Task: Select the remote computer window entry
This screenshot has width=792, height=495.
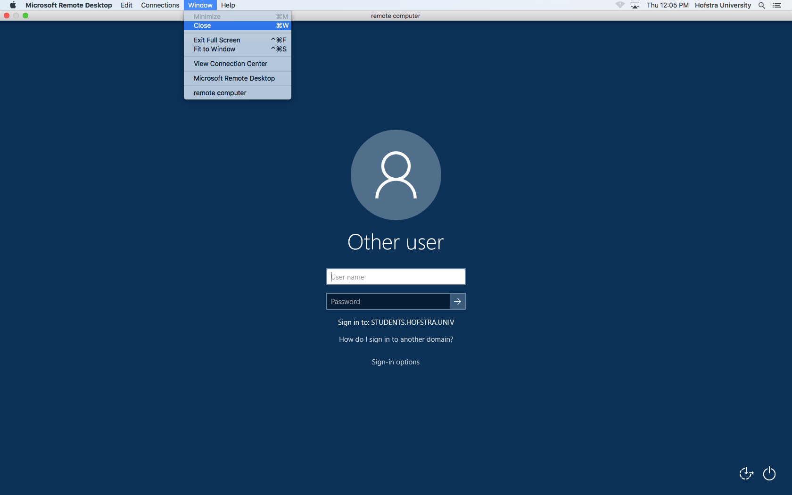Action: coord(219,93)
